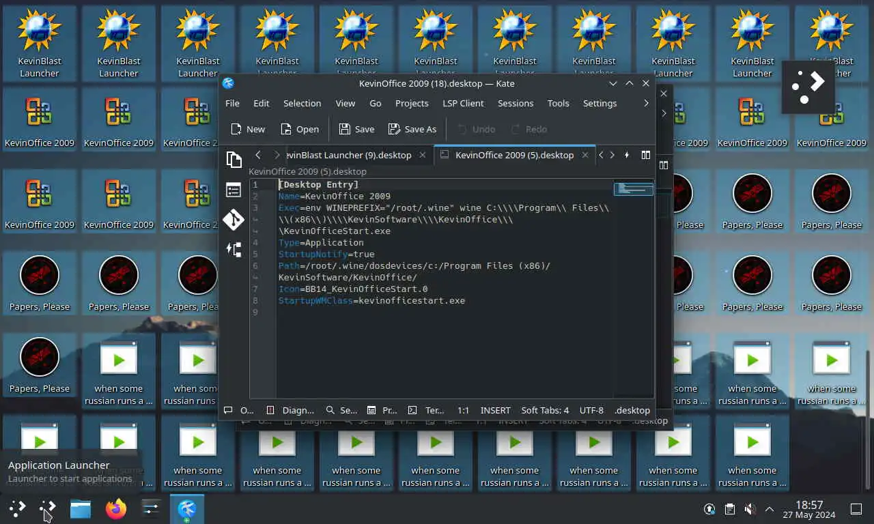This screenshot has height=524, width=874.
Task: Open the Edit menu
Action: tap(262, 103)
